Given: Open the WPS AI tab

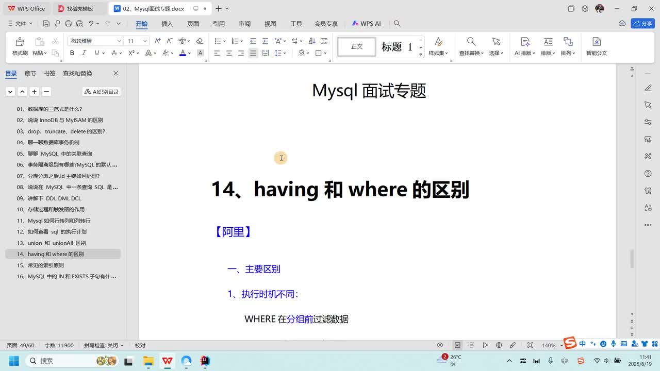Looking at the screenshot, I should 366,24.
